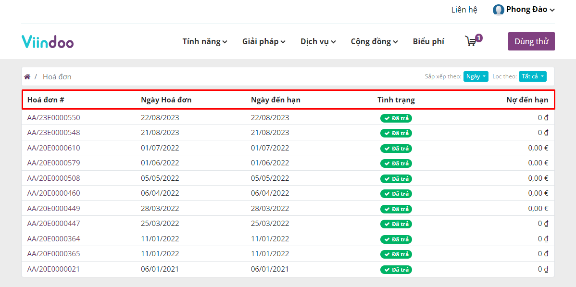This screenshot has width=576, height=287.
Task: Open invoice AA/20E0000364
Action: (54, 239)
